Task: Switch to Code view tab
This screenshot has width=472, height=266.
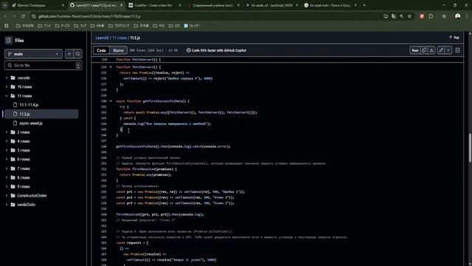Action: click(x=101, y=50)
